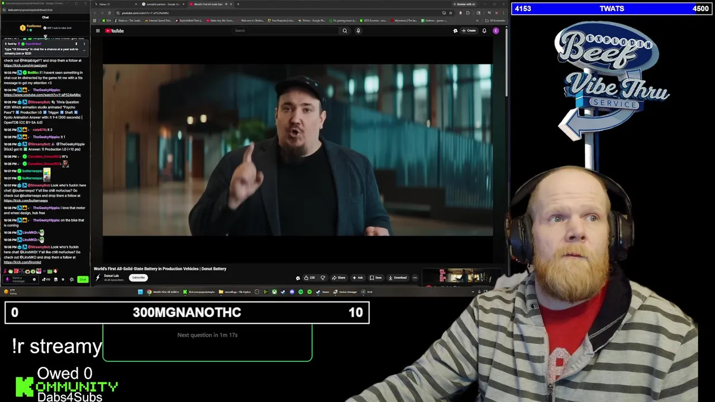715x402 pixels.
Task: Open TheGeekyHippie's YouTube link in chat
Action: 42,95
